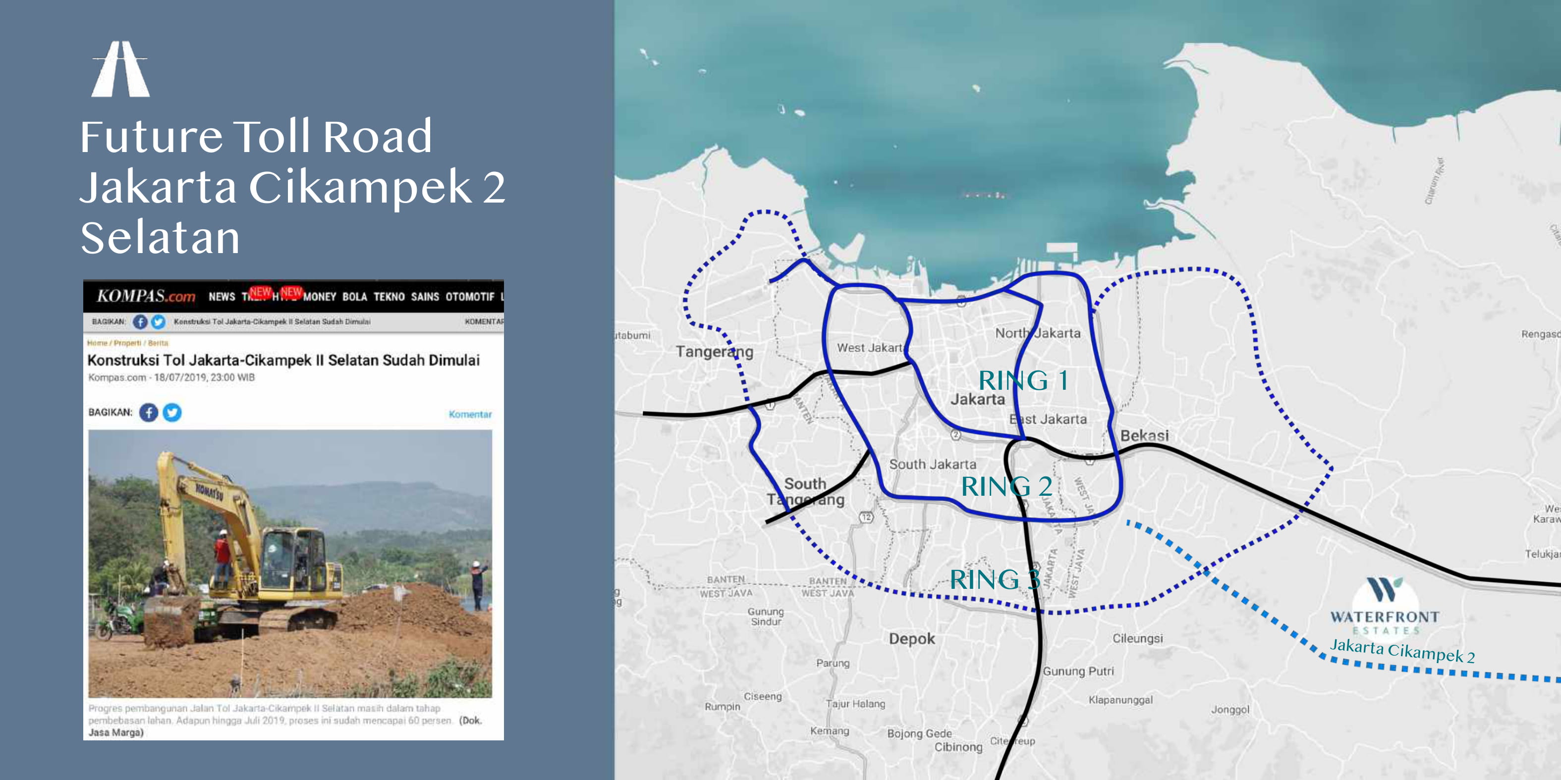Image resolution: width=1561 pixels, height=780 pixels.
Task: Click the Home breadcrumb link
Action: click(x=97, y=343)
